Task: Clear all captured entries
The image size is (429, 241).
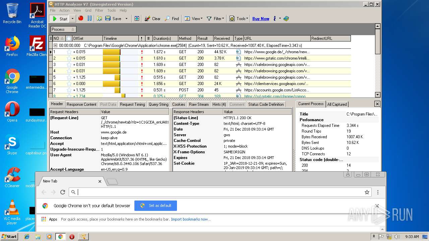Action: tap(152, 19)
